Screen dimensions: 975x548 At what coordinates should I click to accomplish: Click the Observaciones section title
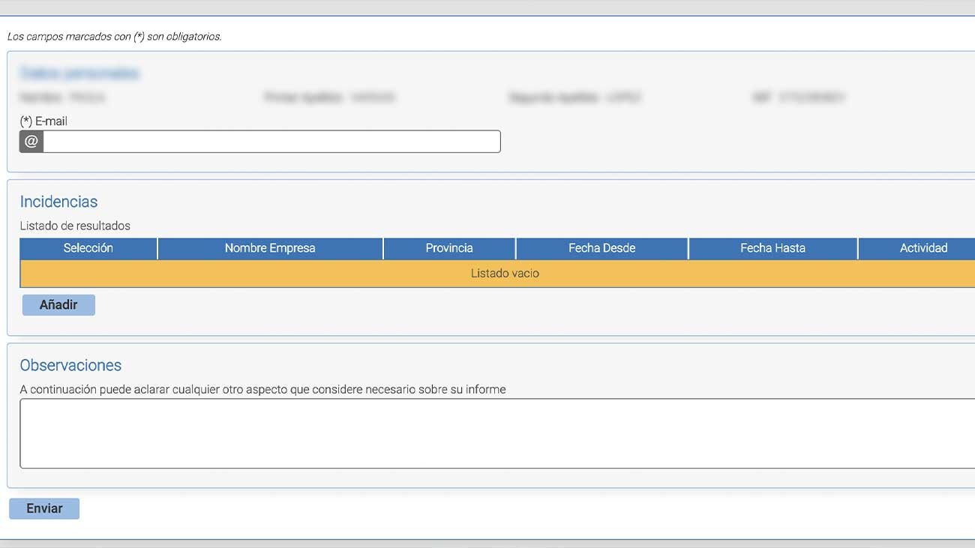point(70,365)
